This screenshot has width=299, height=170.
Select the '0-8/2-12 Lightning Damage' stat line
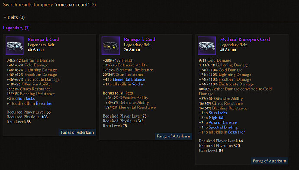point(30,60)
